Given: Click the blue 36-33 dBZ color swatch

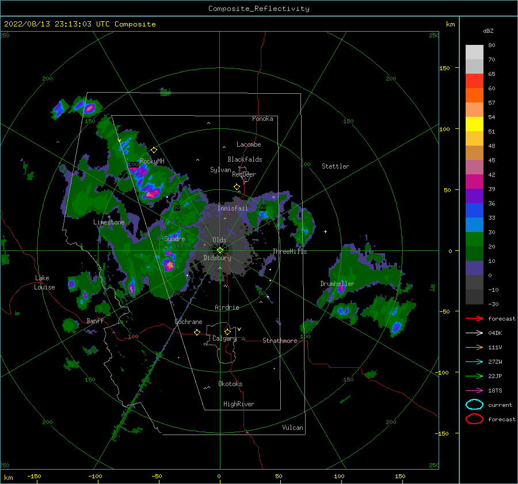Looking at the screenshot, I should click(474, 211).
